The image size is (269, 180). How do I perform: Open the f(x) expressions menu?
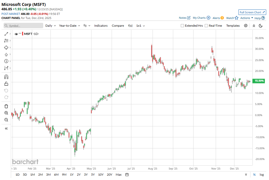tap(130, 26)
